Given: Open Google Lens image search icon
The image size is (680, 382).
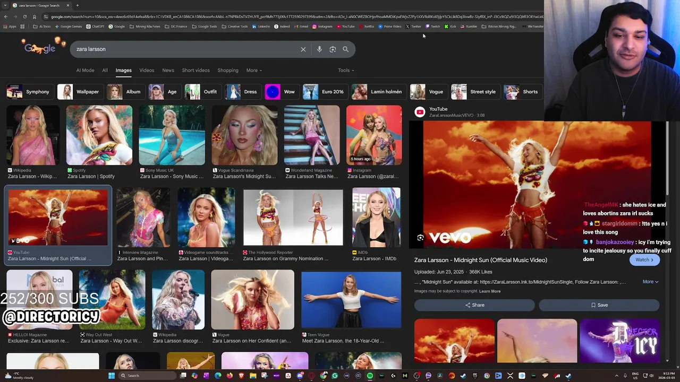Looking at the screenshot, I should [x=333, y=49].
